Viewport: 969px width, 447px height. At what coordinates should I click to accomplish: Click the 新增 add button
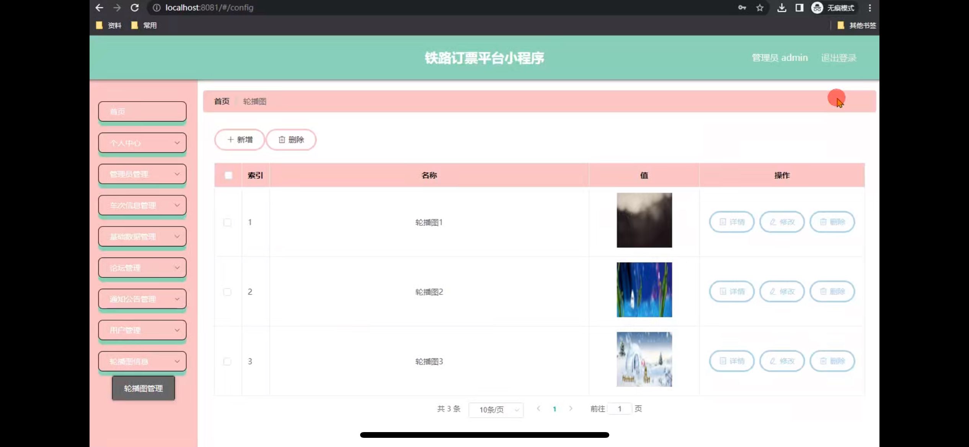(240, 140)
